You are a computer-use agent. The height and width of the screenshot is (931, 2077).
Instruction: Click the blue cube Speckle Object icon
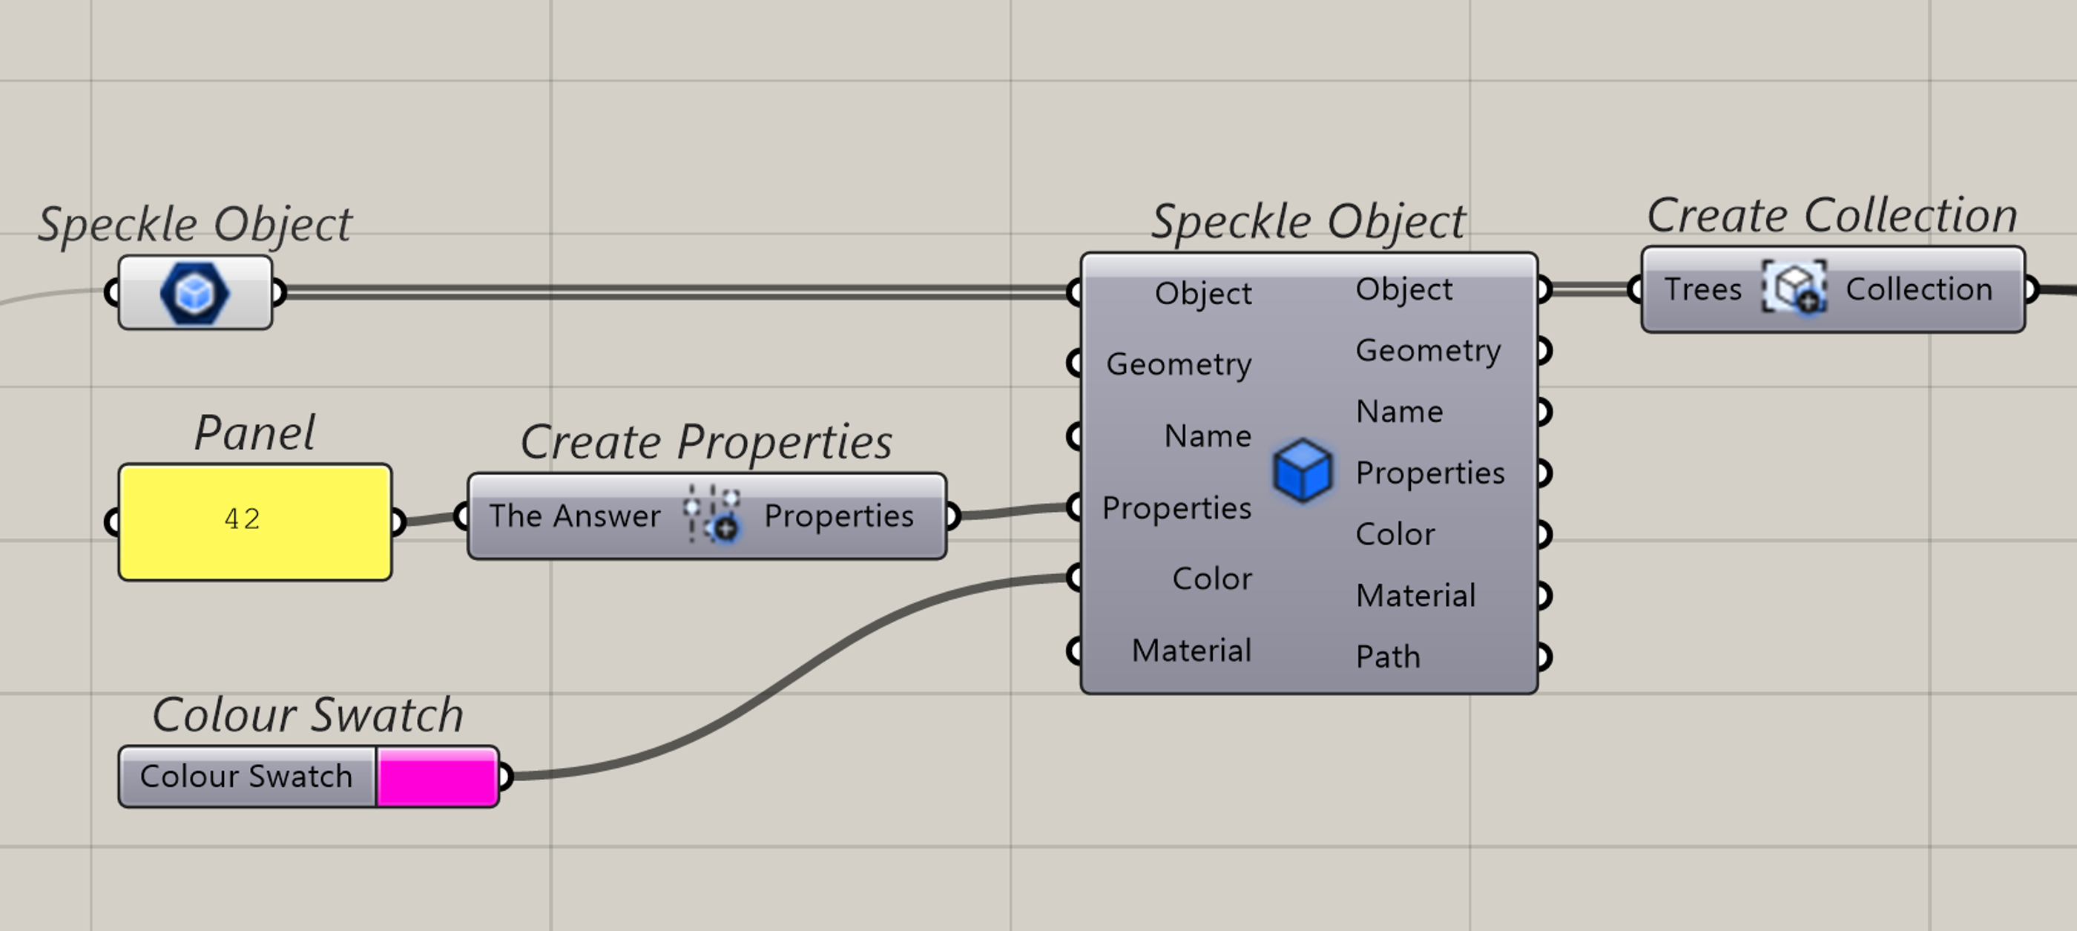[1302, 471]
